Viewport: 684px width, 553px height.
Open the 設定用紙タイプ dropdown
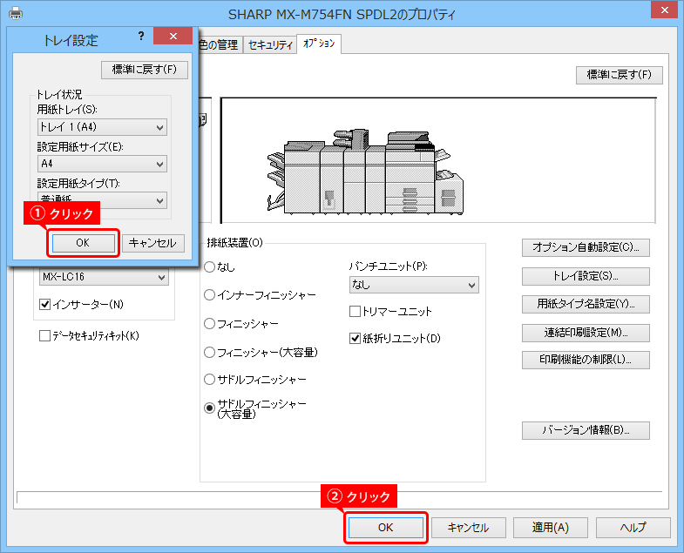pyautogui.click(x=102, y=199)
